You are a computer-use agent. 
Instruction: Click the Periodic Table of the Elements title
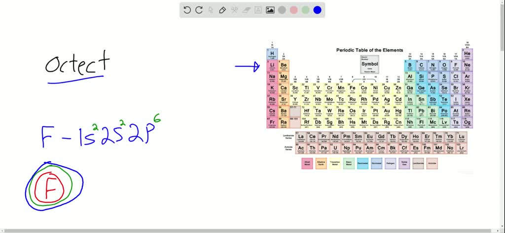point(369,50)
